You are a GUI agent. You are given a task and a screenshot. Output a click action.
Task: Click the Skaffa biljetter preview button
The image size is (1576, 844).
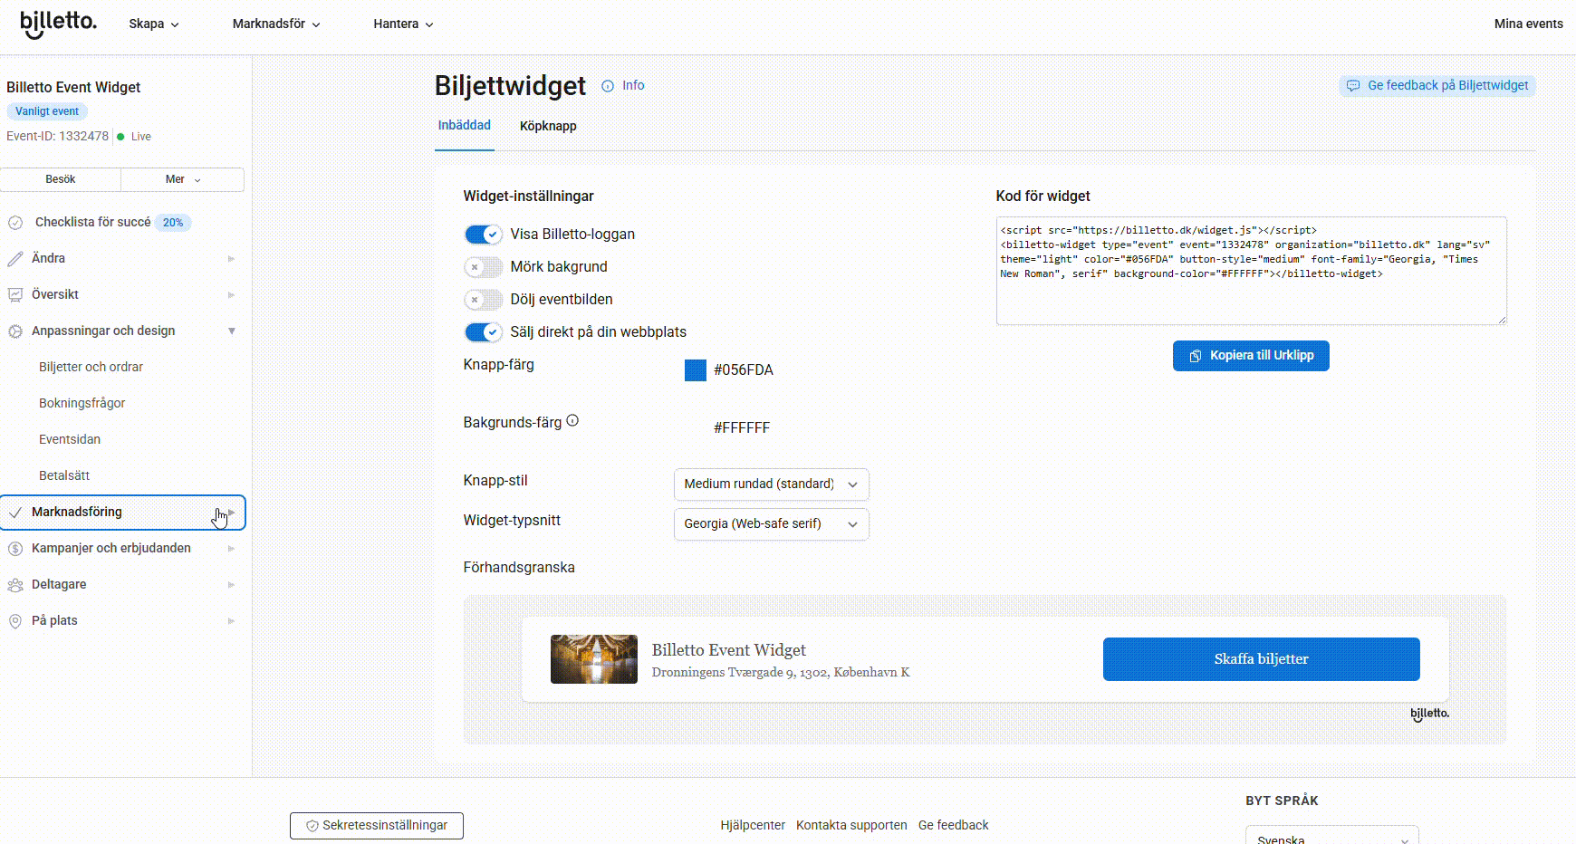(1261, 659)
